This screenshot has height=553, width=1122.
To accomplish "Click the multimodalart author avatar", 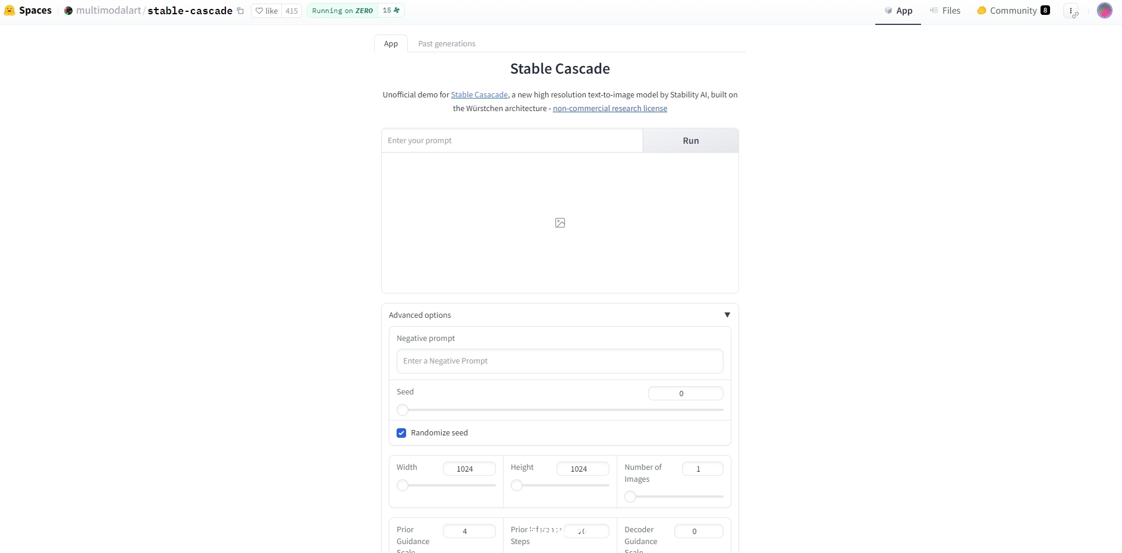I will pos(68,11).
